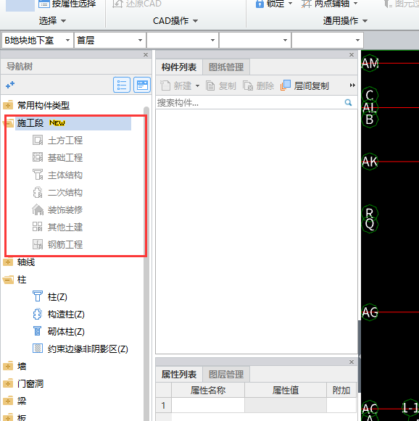Click the 新建 new component icon

(x=165, y=86)
